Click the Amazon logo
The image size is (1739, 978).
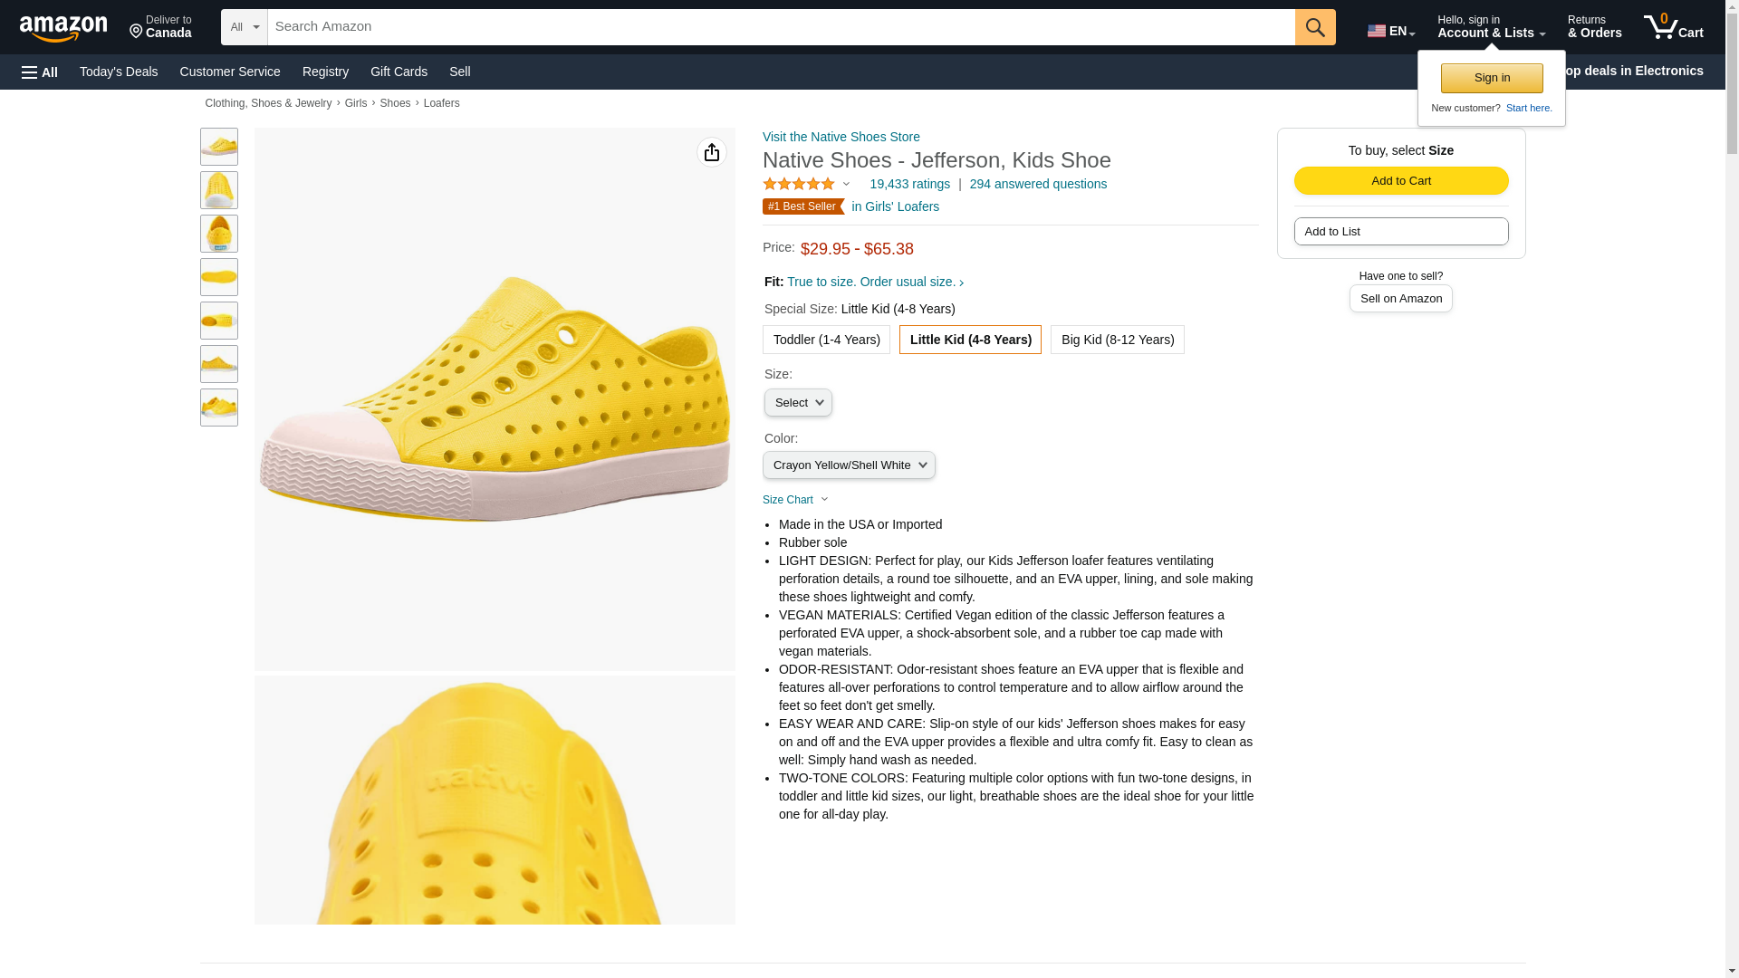click(63, 28)
